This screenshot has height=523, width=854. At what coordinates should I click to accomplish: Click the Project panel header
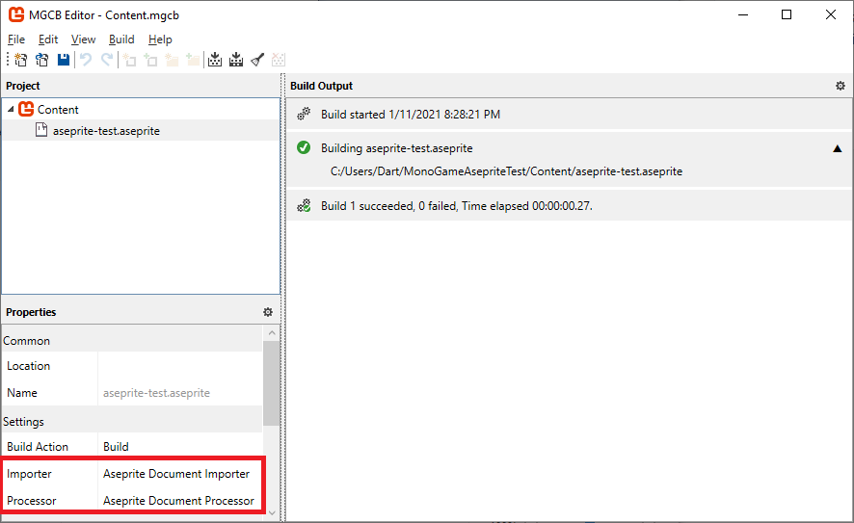(x=141, y=86)
